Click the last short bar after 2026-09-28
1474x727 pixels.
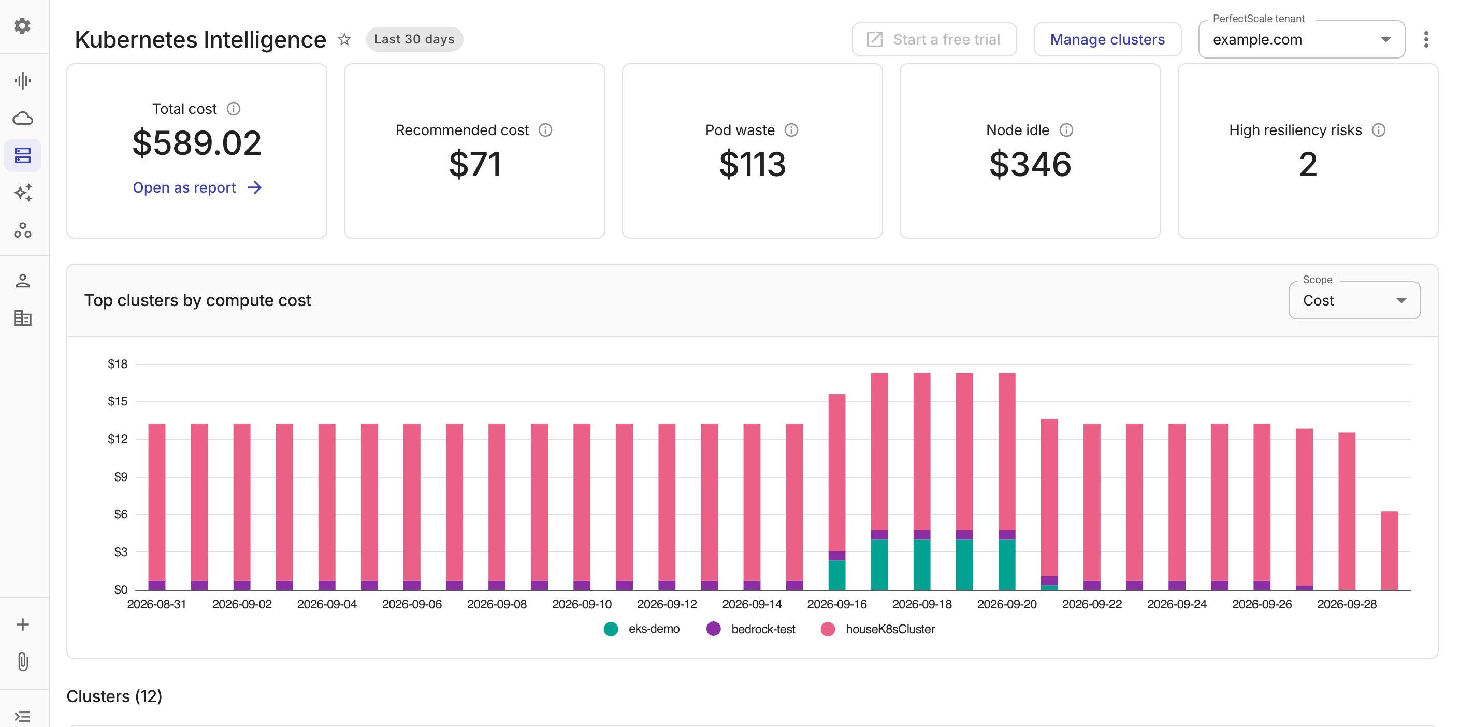click(1389, 550)
